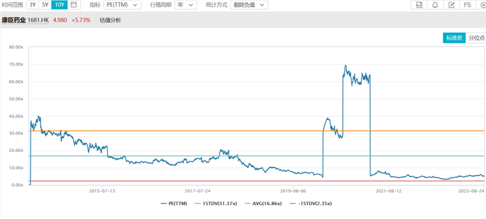This screenshot has height=219, width=486.
Task: Expand the 行情周期 period dropdown
Action: click(185, 5)
